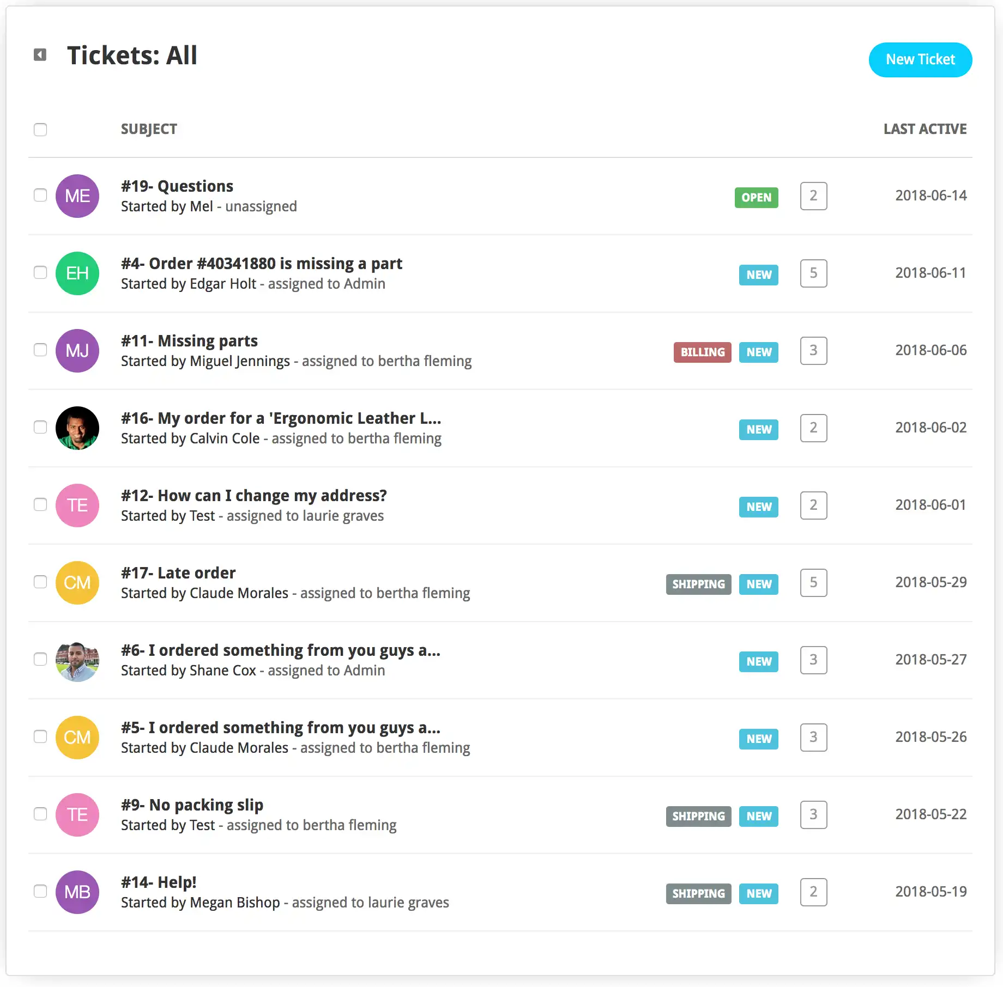
Task: Click Mel's purple ME avatar icon
Action: [x=77, y=196]
